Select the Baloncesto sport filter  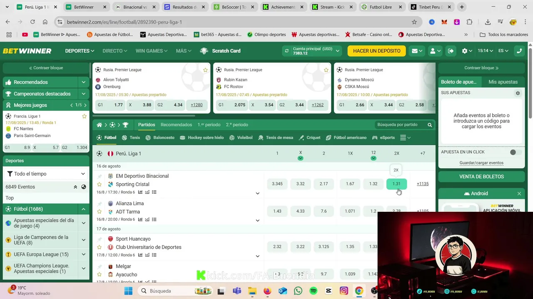[x=159, y=137]
